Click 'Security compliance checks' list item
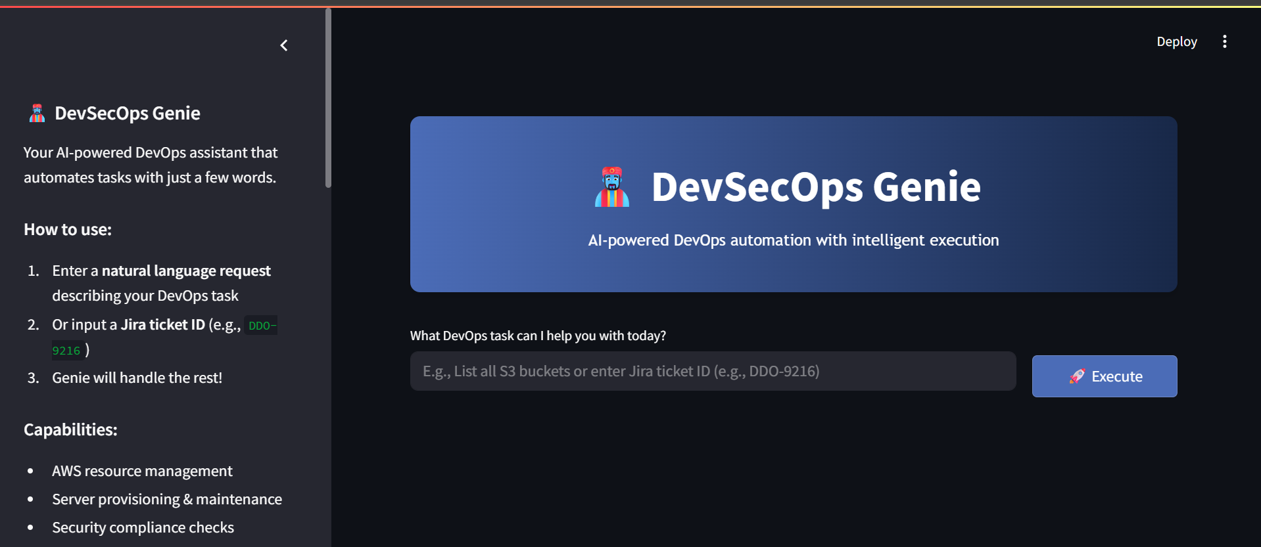This screenshot has width=1261, height=547. [x=143, y=527]
